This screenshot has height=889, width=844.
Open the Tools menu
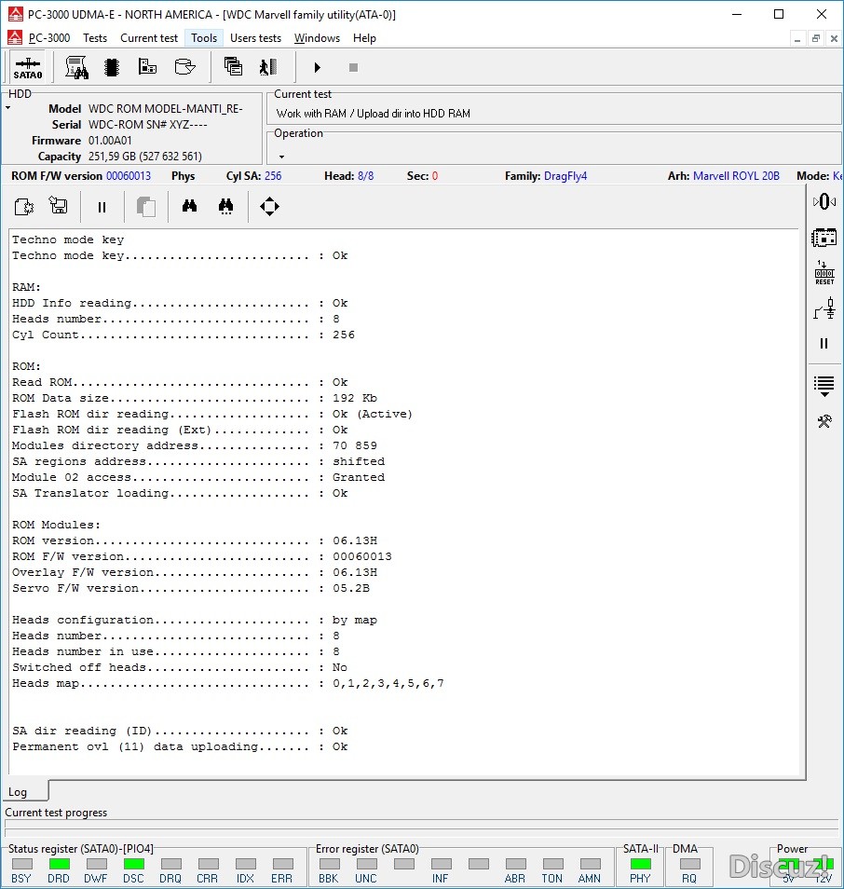pyautogui.click(x=204, y=38)
